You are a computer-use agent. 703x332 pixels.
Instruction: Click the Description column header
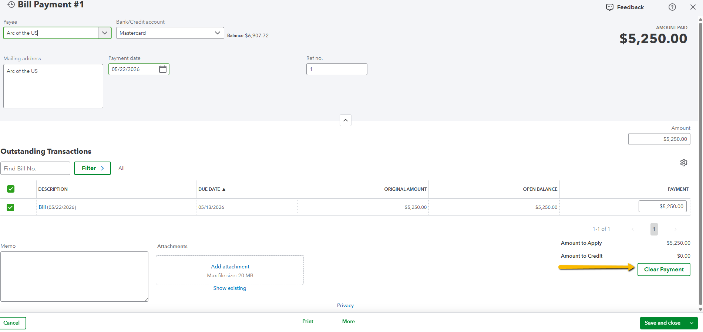pos(53,189)
